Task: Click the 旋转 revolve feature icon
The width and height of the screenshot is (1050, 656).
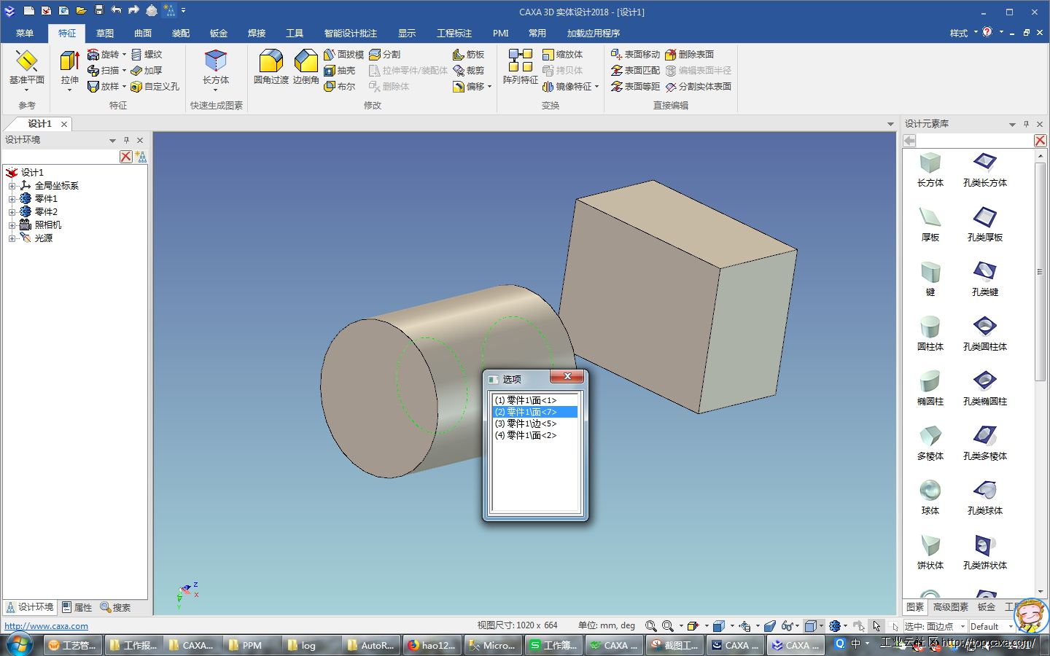Action: coord(93,55)
